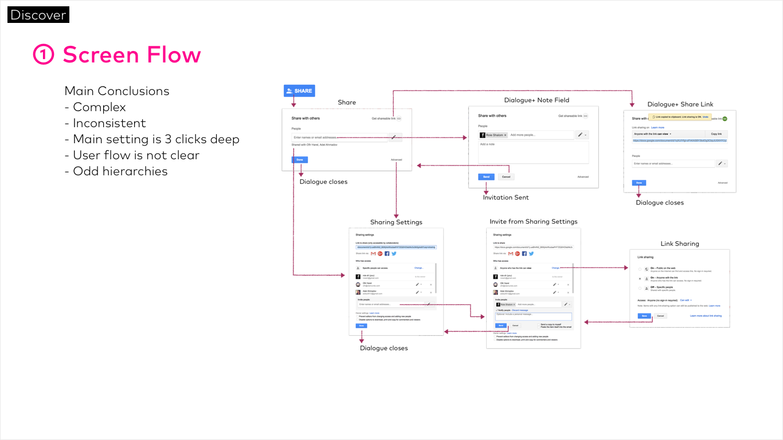
Task: Open pencil permission dropdown in Share dialog
Action: pyautogui.click(x=396, y=137)
